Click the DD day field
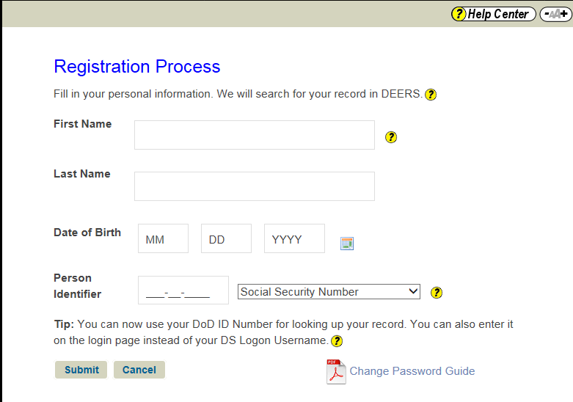Viewport: 573px width, 402px height. 226,239
